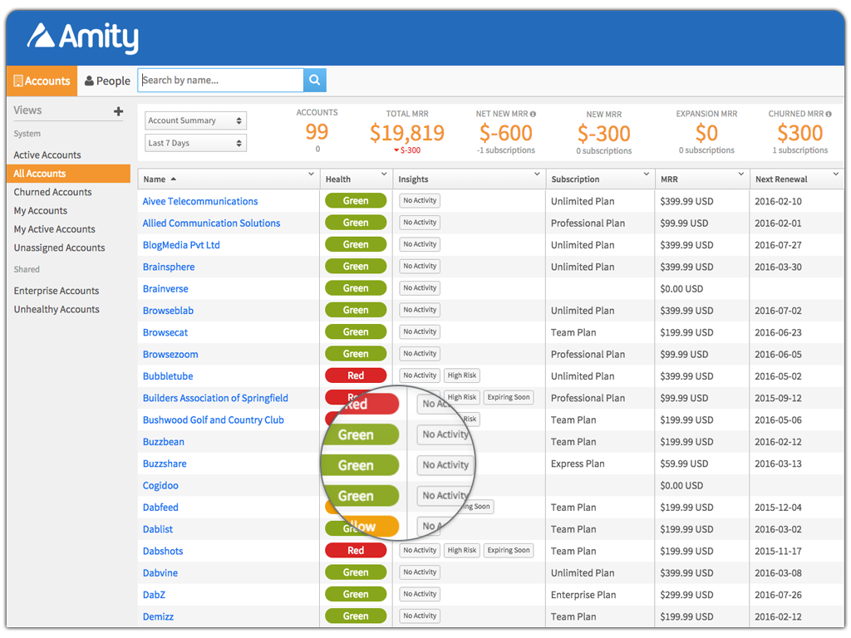This screenshot has width=851, height=638.
Task: Click the Red health badge for Bubbletube
Action: 356,375
